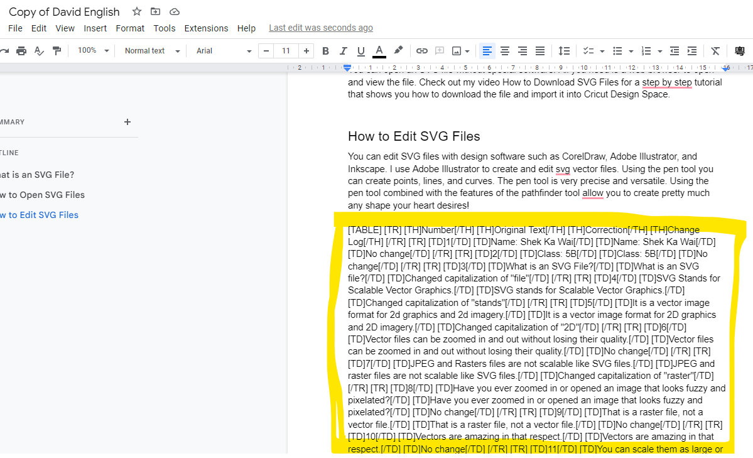Open the Edit menu
Viewport: 753px width, 458px height.
pos(39,28)
